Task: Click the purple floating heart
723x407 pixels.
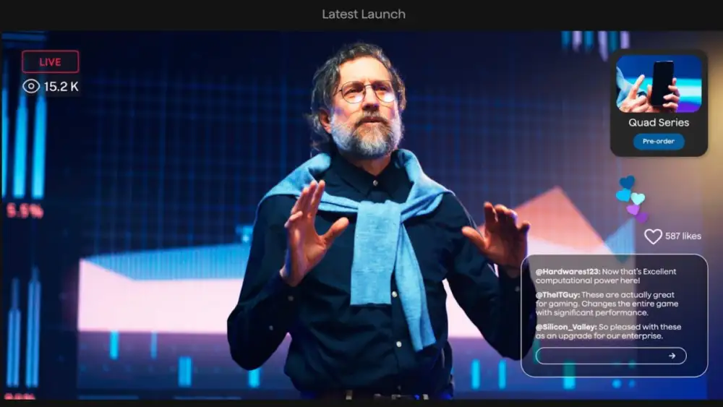Action: pyautogui.click(x=633, y=210)
